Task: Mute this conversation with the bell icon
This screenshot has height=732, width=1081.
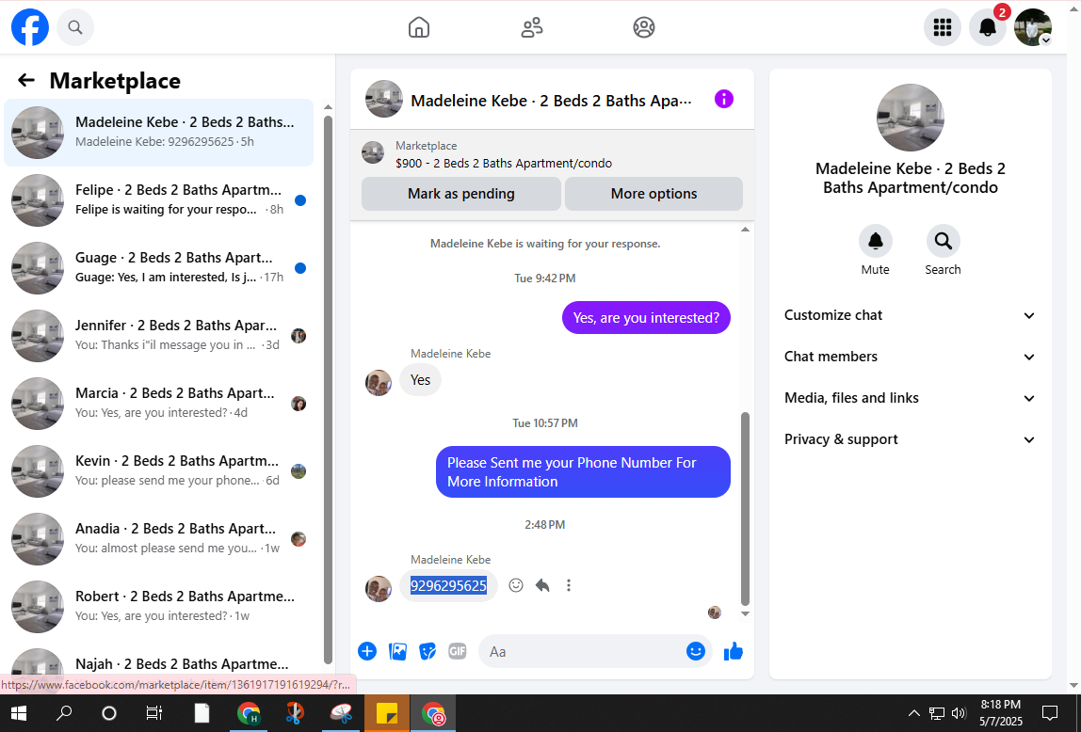Action: point(876,241)
